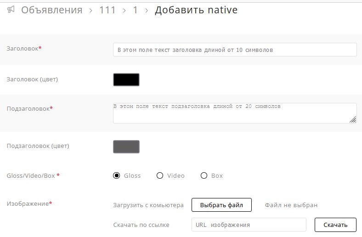The height and width of the screenshot is (237, 362).
Task: Choose the Video radio button
Action: 160,175
